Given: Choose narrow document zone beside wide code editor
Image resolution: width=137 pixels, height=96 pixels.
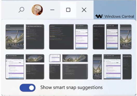Looking at the screenshot, I should (x=82, y=37).
